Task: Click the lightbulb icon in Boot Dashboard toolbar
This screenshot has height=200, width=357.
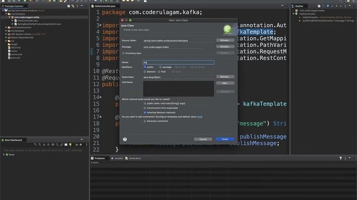Action: point(70,144)
